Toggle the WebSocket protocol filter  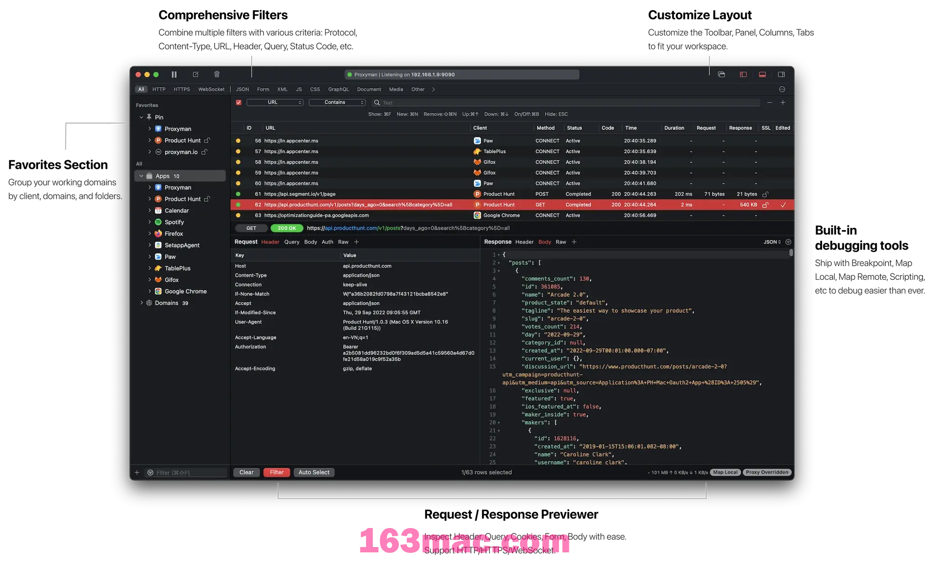click(211, 90)
